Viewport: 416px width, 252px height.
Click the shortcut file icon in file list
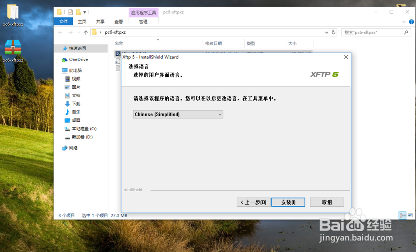click(x=118, y=61)
